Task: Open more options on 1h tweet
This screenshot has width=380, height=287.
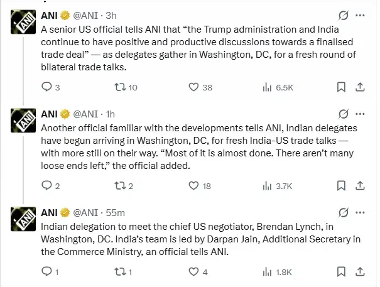Action: 361,114
